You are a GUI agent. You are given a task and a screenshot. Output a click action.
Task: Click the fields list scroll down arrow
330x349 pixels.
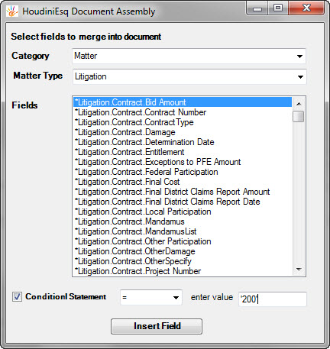pyautogui.click(x=299, y=270)
